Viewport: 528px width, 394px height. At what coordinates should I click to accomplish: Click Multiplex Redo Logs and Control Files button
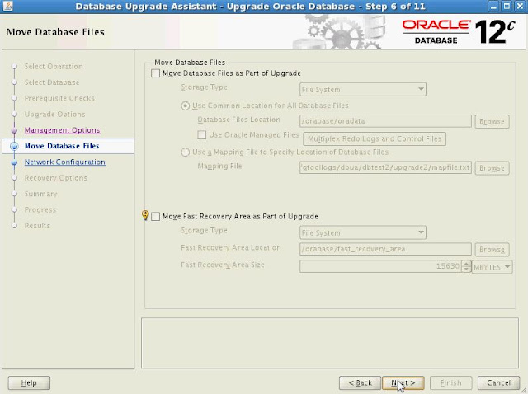click(x=375, y=139)
